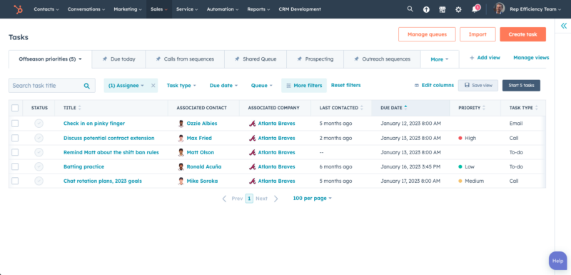Open the marketplace storefront icon
571x275 pixels.
point(442,9)
